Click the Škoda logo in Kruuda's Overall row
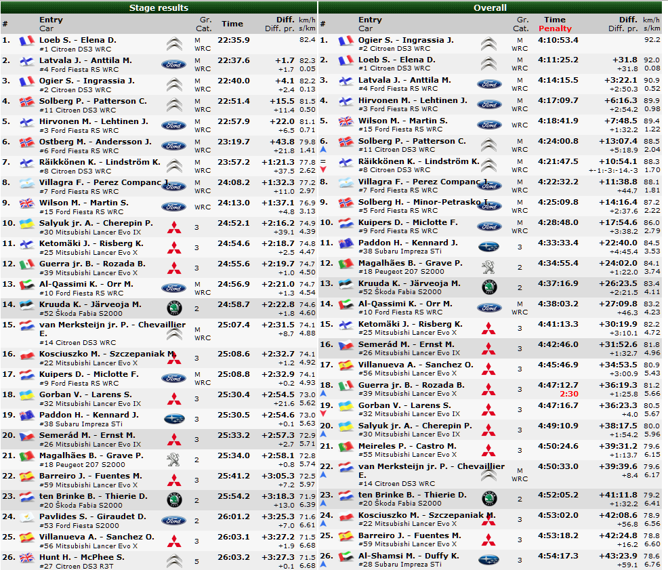This screenshot has width=668, height=570. click(489, 287)
